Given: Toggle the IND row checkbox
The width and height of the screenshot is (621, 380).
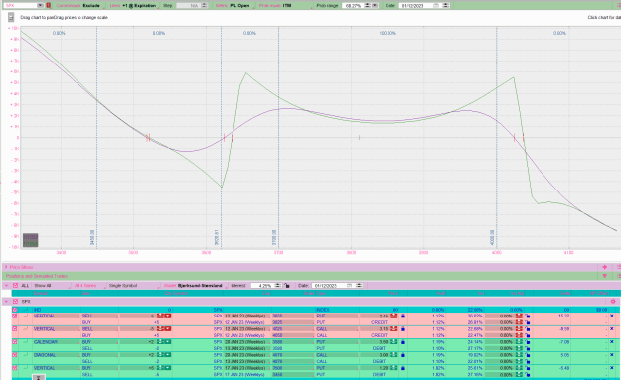Looking at the screenshot, I should (15, 310).
